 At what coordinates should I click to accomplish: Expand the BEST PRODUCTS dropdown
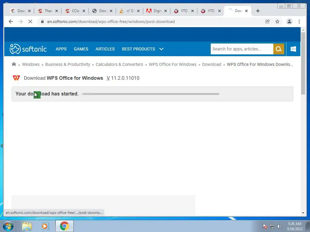(x=143, y=49)
